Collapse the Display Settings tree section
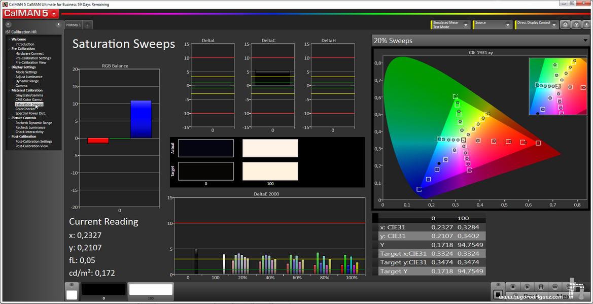The image size is (593, 304). click(9, 67)
